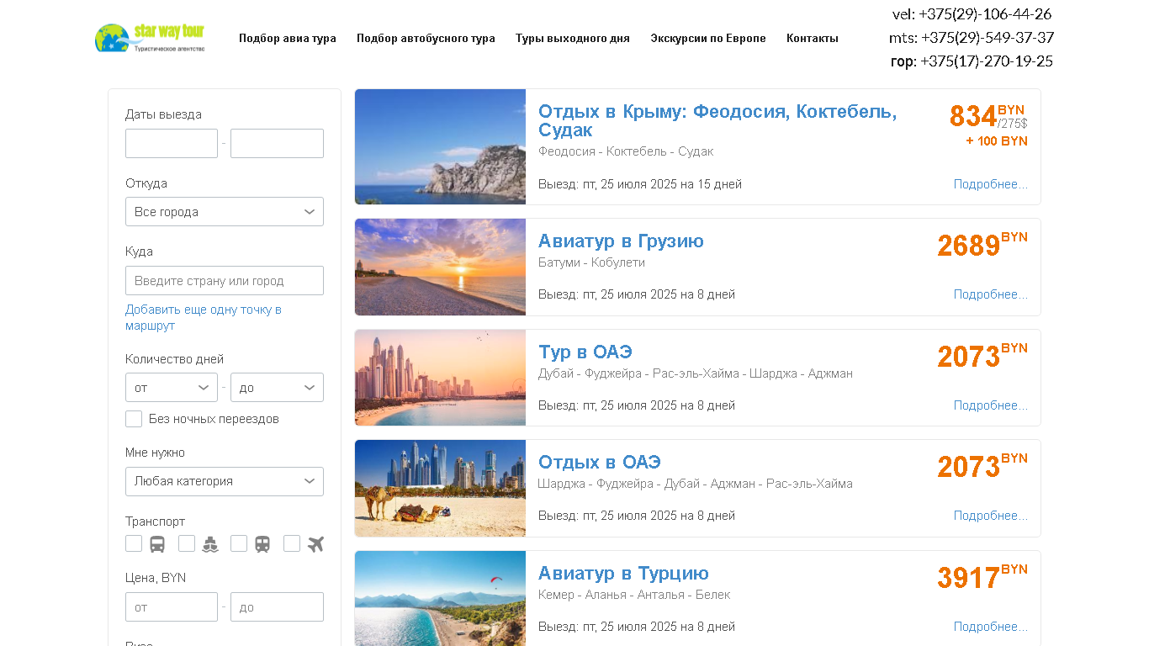Click the 2689 BYN price
The width and height of the screenshot is (1149, 646).
coord(982,244)
